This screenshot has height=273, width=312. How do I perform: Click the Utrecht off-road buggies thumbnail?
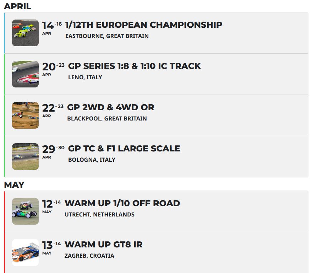[x=25, y=211]
